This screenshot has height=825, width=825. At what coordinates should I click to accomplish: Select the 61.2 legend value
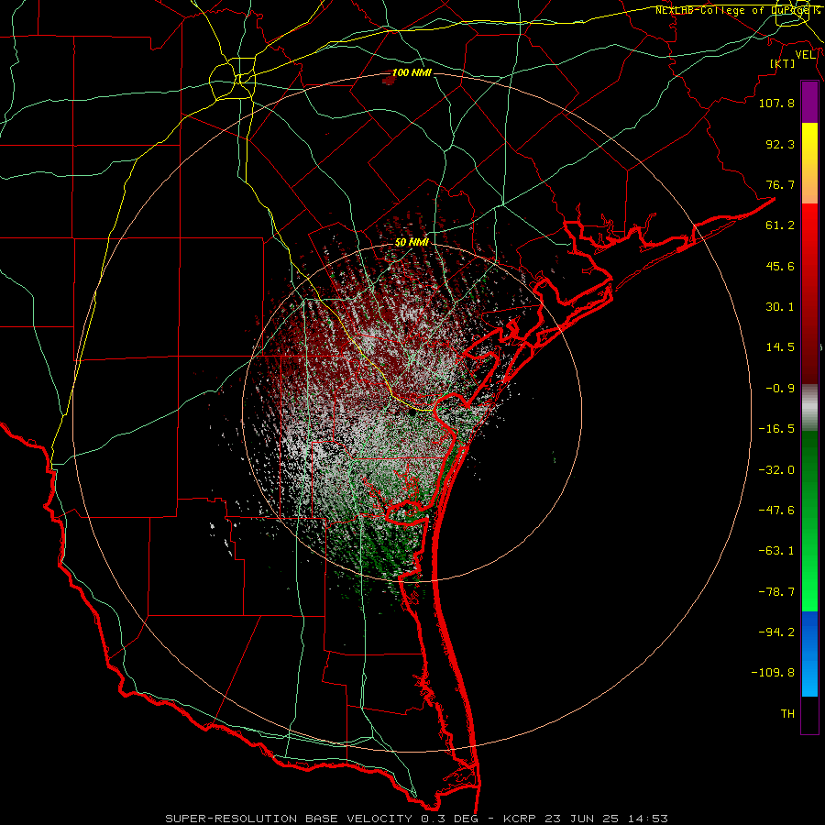click(780, 225)
